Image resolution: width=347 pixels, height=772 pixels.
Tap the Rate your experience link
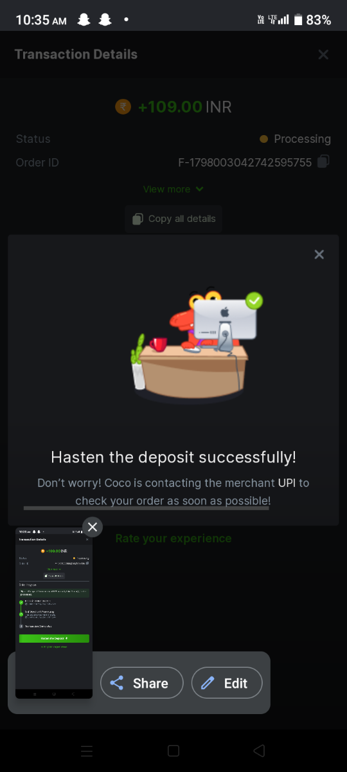(x=173, y=538)
